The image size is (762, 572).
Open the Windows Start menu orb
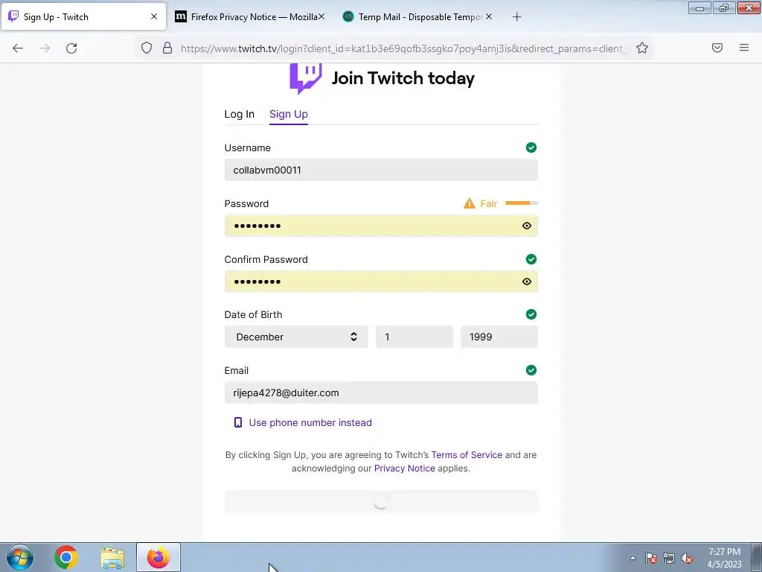(x=20, y=557)
